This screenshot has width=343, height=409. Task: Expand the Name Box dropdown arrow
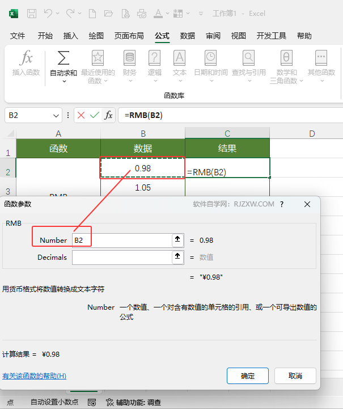[x=56, y=116]
